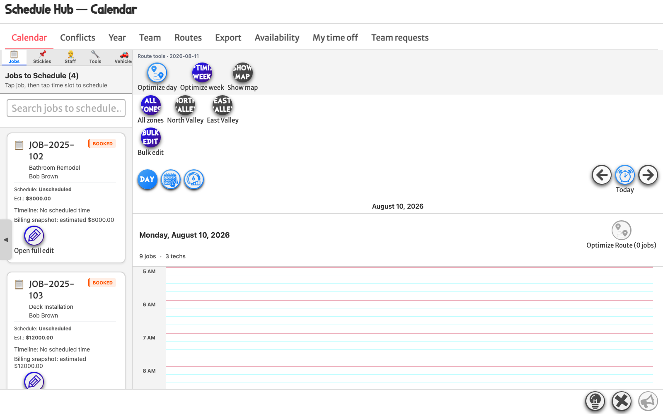Viewport: 663px width, 414px height.
Task: Open the Stickies sidebar tab
Action: click(42, 57)
